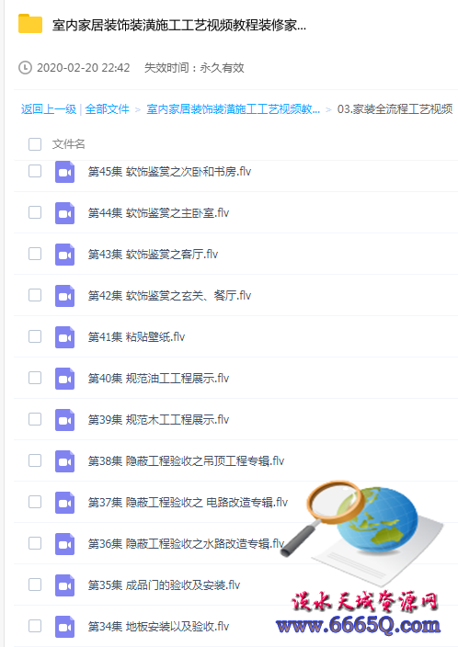Select the checkbox for 第34集 地板安装以及验收

[x=35, y=626]
